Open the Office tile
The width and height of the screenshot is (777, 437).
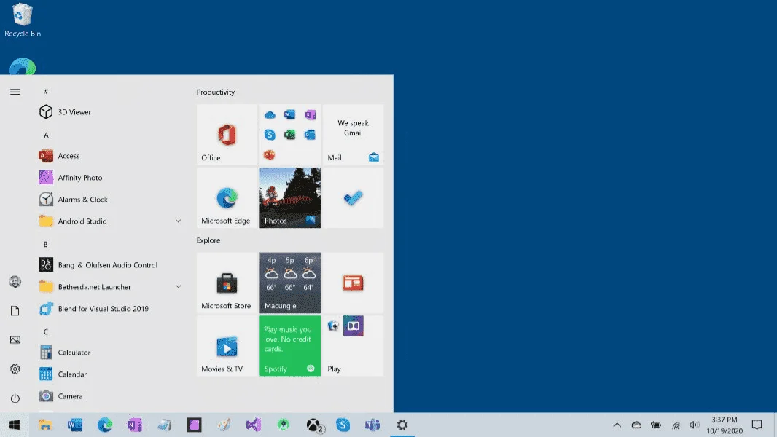(x=227, y=135)
